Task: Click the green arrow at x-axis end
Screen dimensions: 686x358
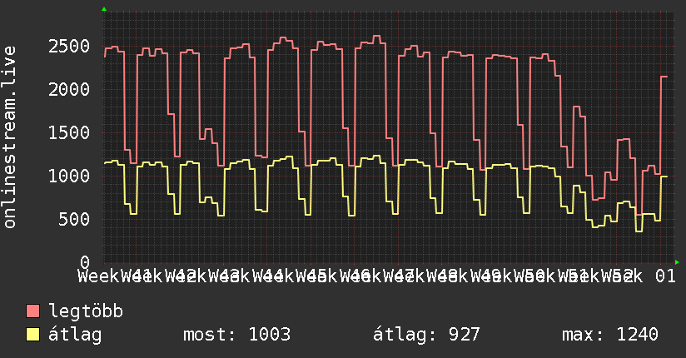Action: [677, 262]
